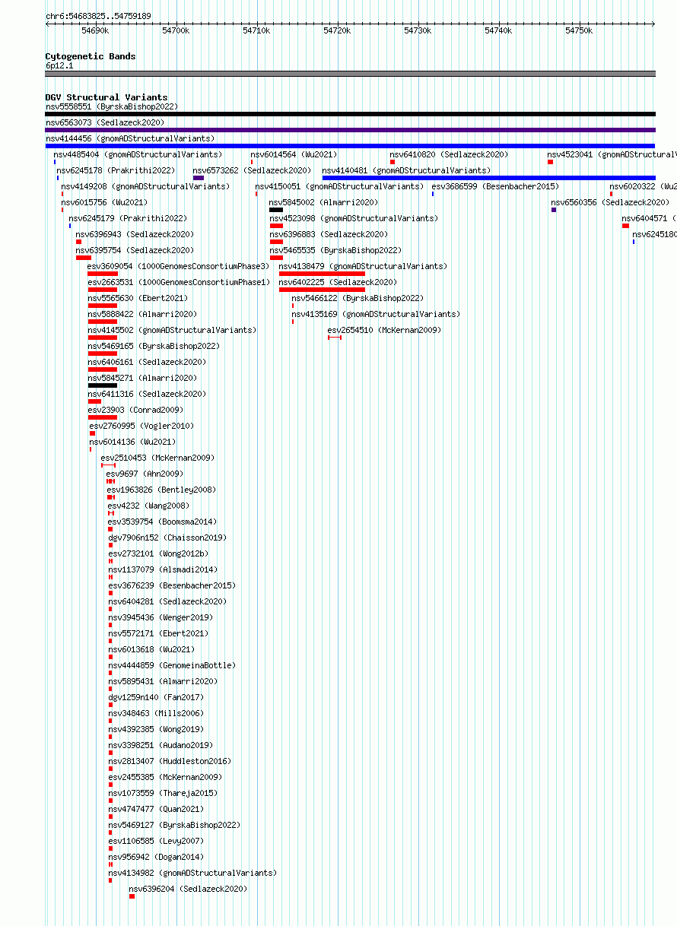Open the nsv6396943 (Sedlazeck2020) label
This screenshot has width=677, height=926.
click(135, 234)
